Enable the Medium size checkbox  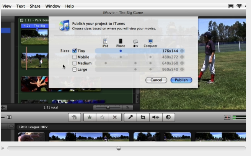click(x=75, y=63)
